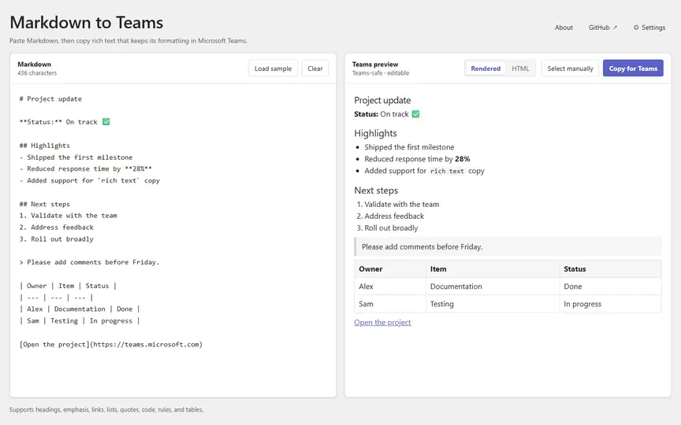Click the Select manually button
This screenshot has width=681, height=425.
pyautogui.click(x=570, y=68)
